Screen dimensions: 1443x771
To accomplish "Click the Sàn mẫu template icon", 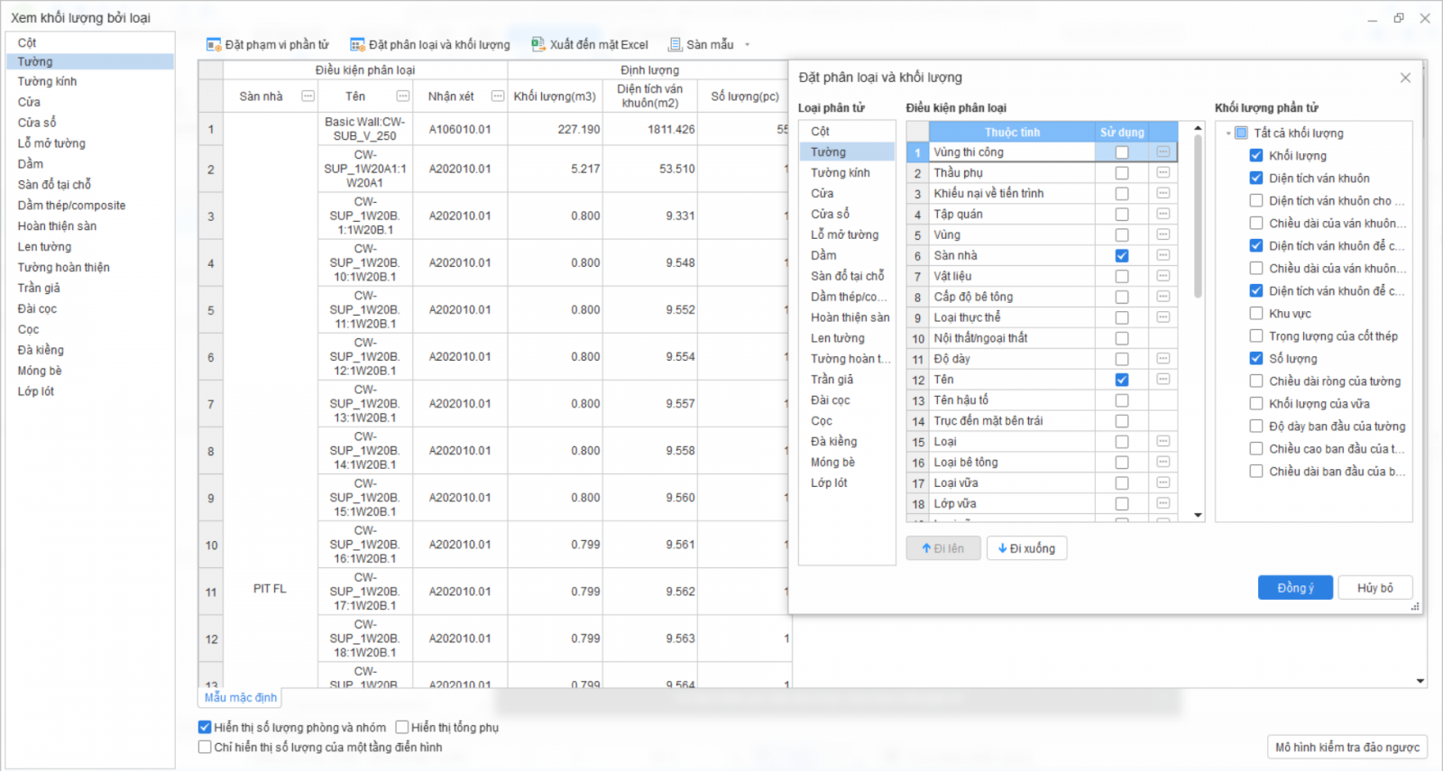I will pos(675,44).
